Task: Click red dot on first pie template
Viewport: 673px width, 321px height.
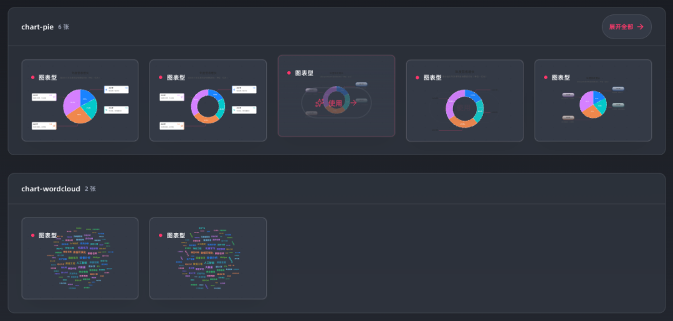Action: coord(32,77)
